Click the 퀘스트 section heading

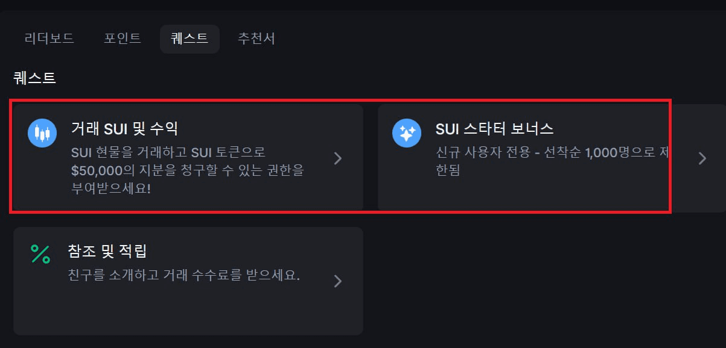[x=34, y=77]
